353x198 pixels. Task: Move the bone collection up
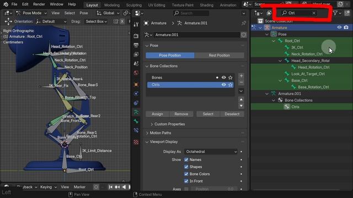[241, 100]
